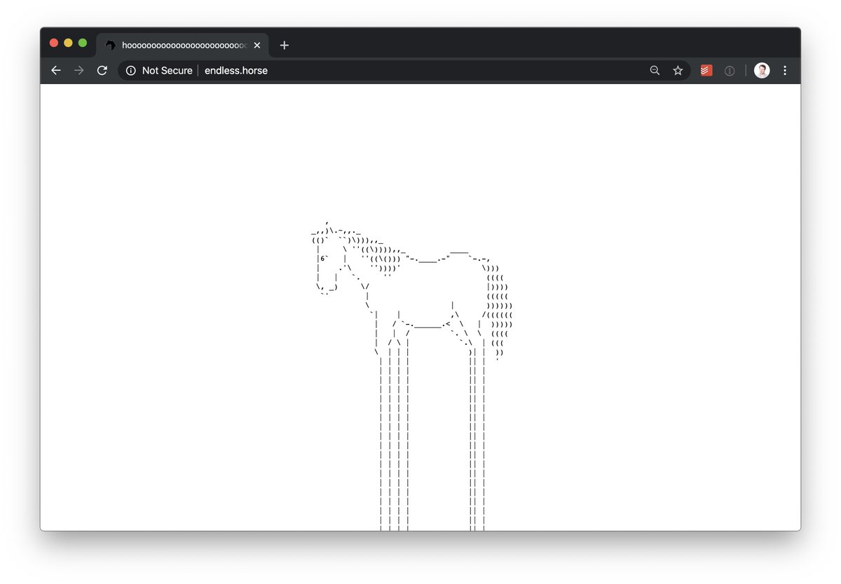Click the red close window button
Viewport: 841px width, 584px height.
pos(54,43)
